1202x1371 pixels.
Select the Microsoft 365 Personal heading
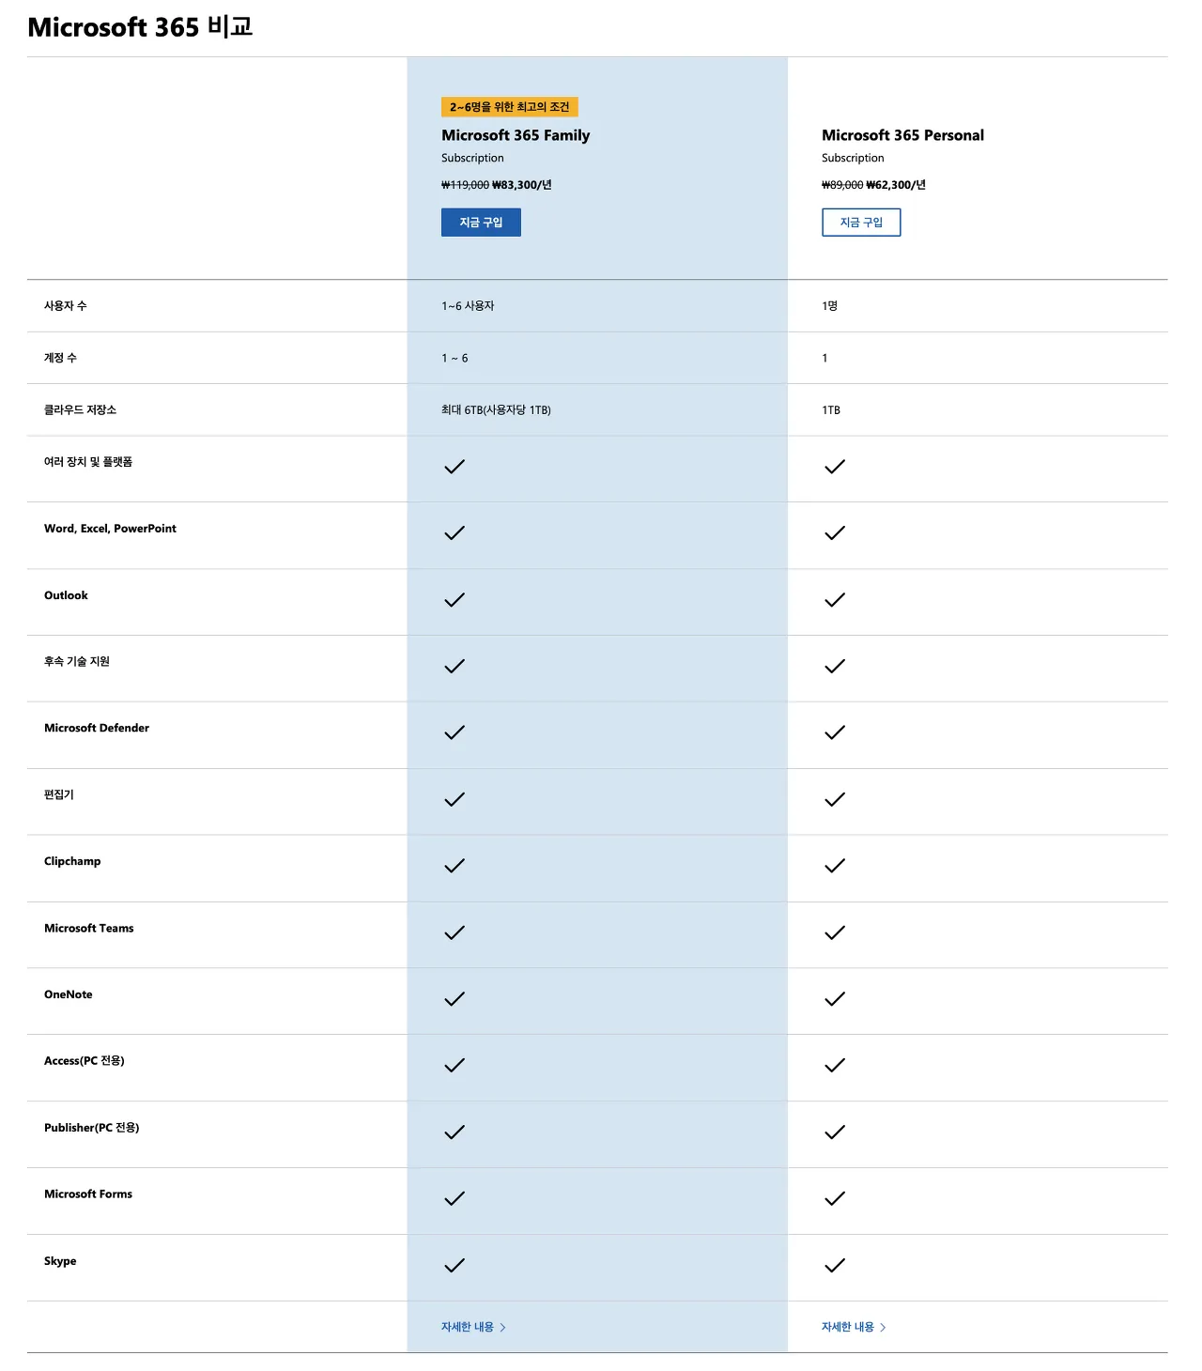902,135
